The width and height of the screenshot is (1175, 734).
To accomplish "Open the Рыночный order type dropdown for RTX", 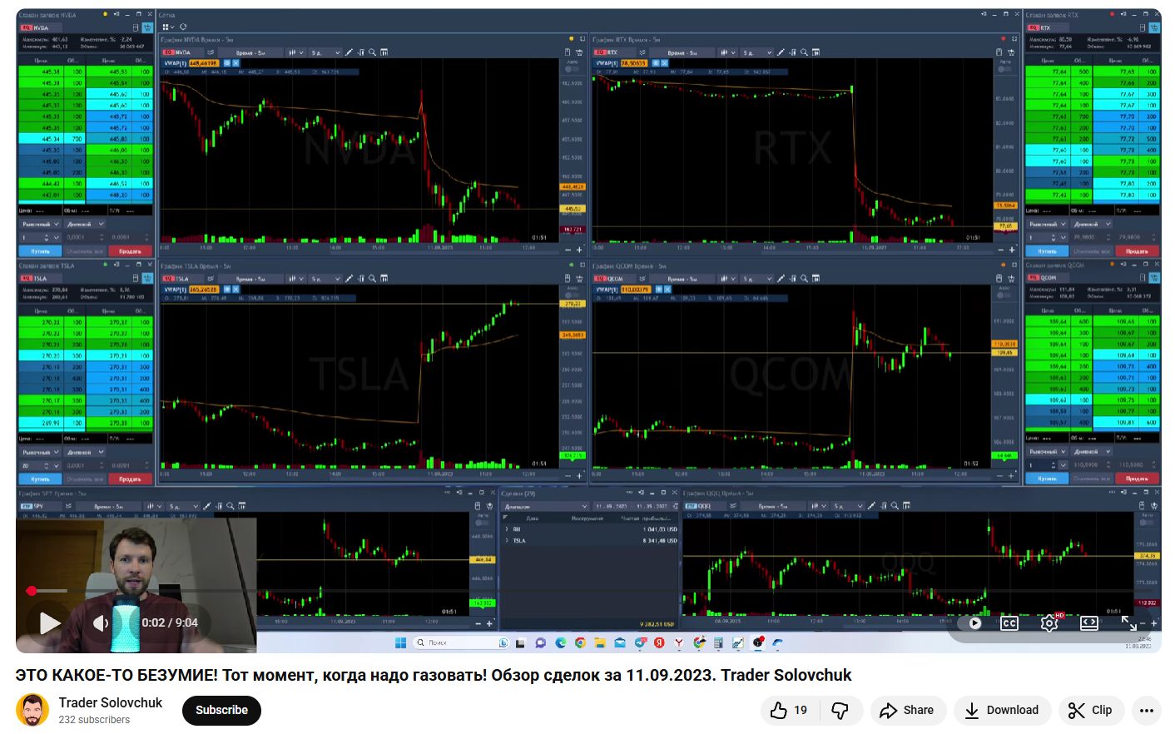I will 1045,224.
